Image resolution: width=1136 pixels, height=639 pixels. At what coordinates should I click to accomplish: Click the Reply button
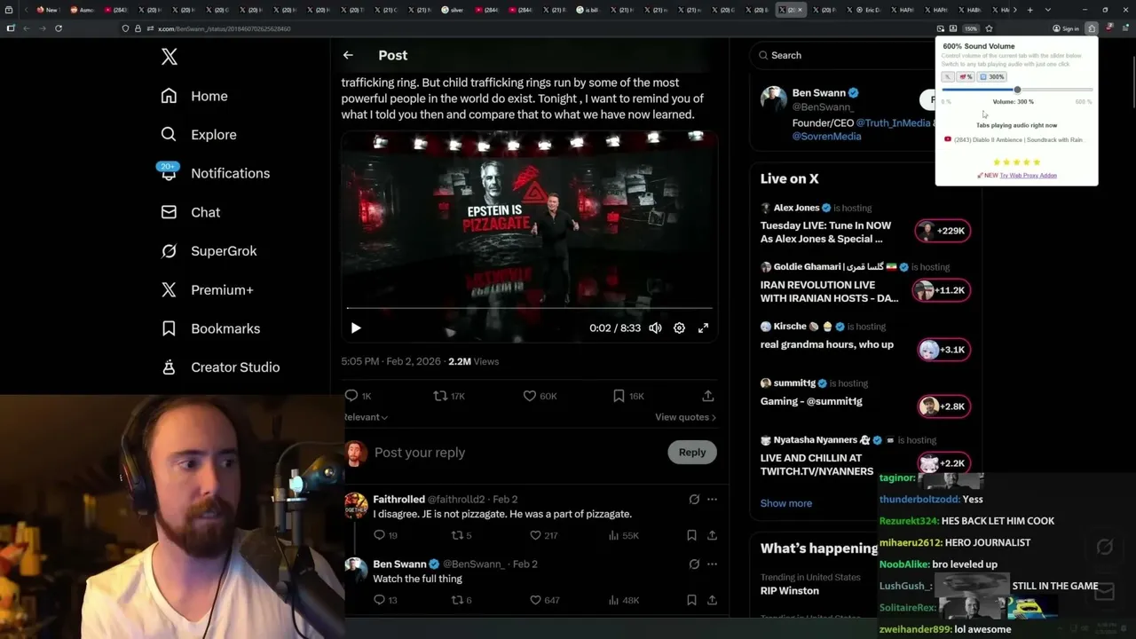click(692, 453)
